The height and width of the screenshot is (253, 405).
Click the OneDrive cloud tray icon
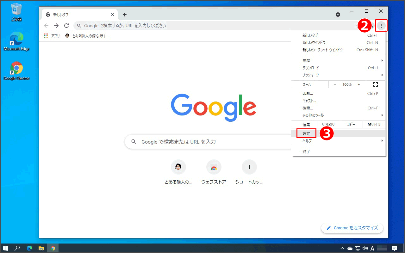click(x=350, y=248)
